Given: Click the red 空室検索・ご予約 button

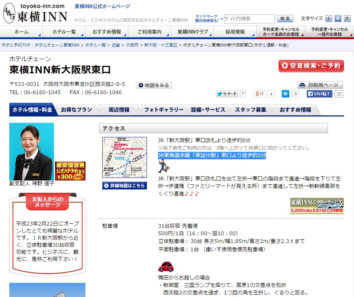Looking at the screenshot, I should (x=311, y=66).
